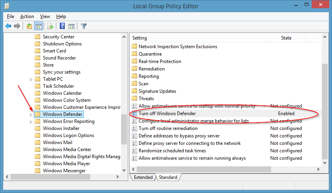Toggle Show/Hide Console Tree icon
332x193 pixels.
(x=39, y=26)
